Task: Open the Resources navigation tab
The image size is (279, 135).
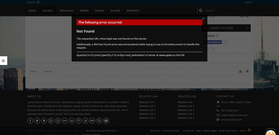Action: pyautogui.click(x=66, y=11)
